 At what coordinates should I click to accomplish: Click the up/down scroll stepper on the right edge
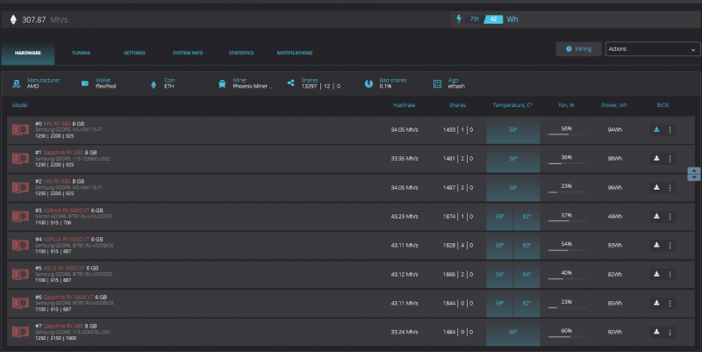click(694, 174)
